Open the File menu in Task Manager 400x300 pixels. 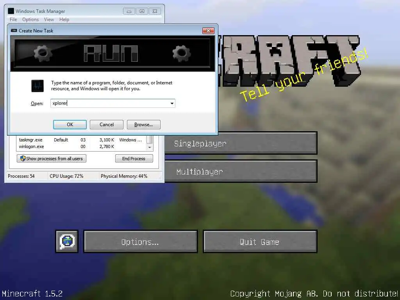click(13, 20)
